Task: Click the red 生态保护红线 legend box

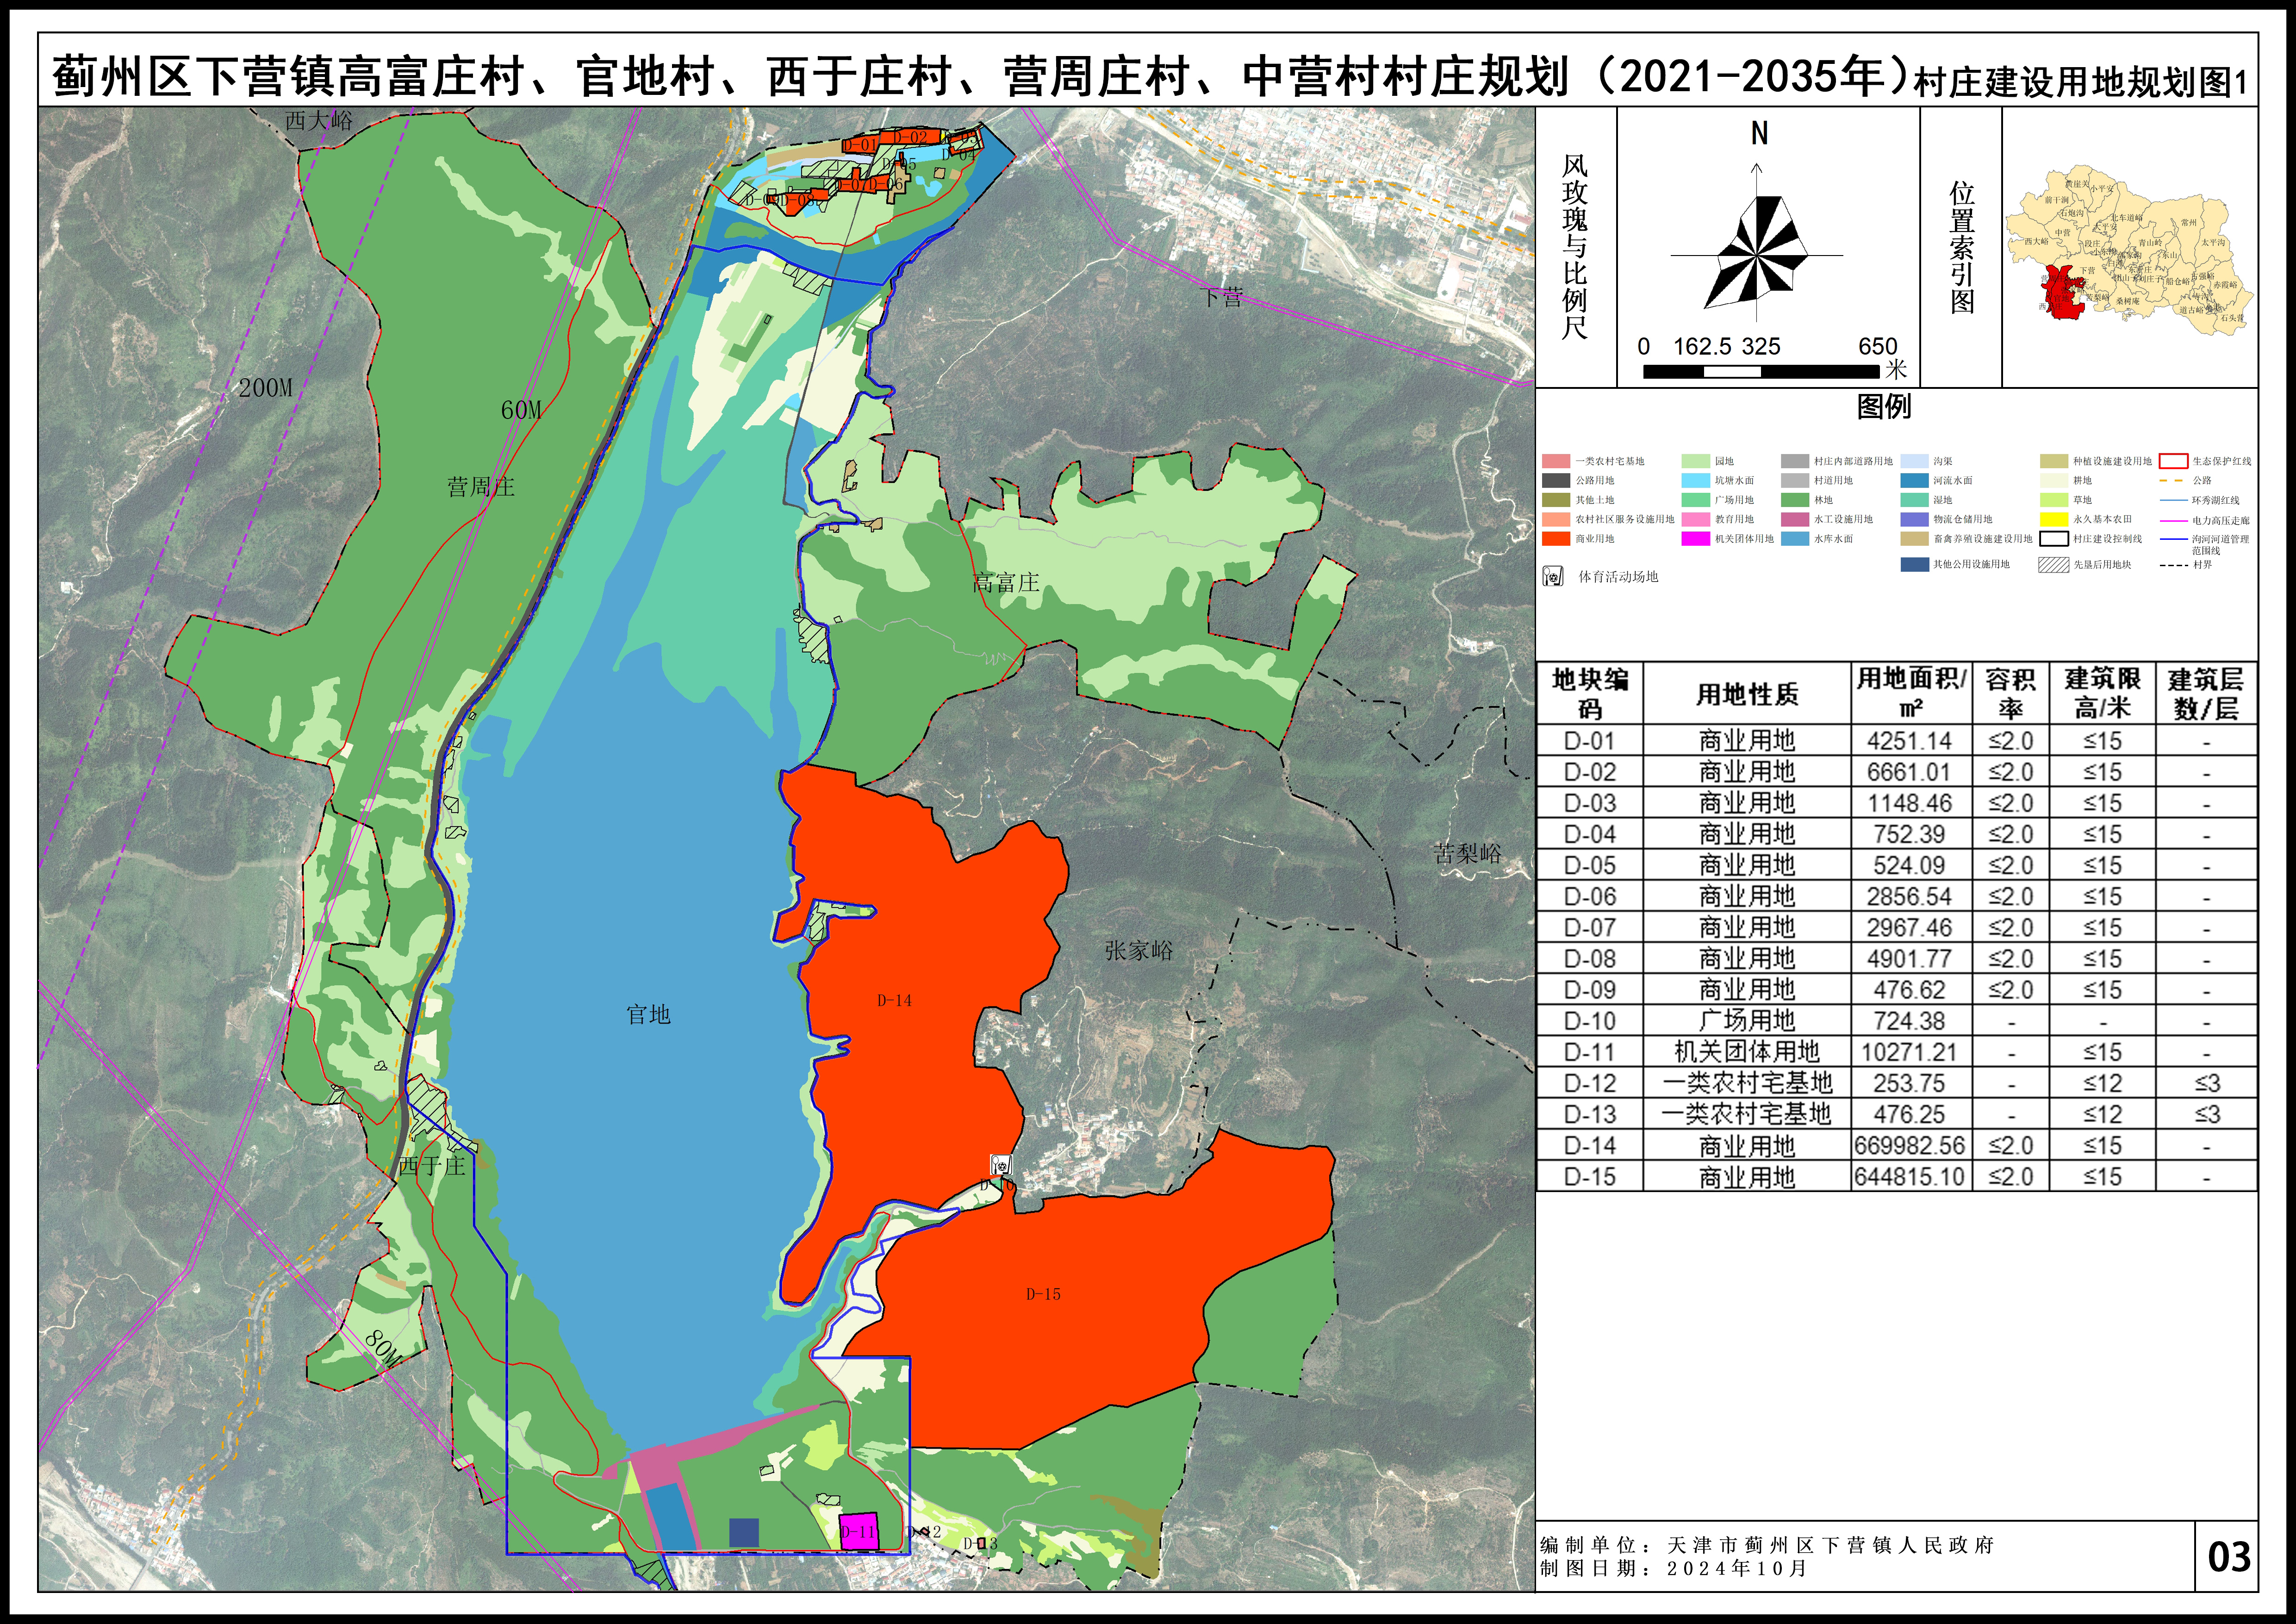Action: (x=2174, y=461)
